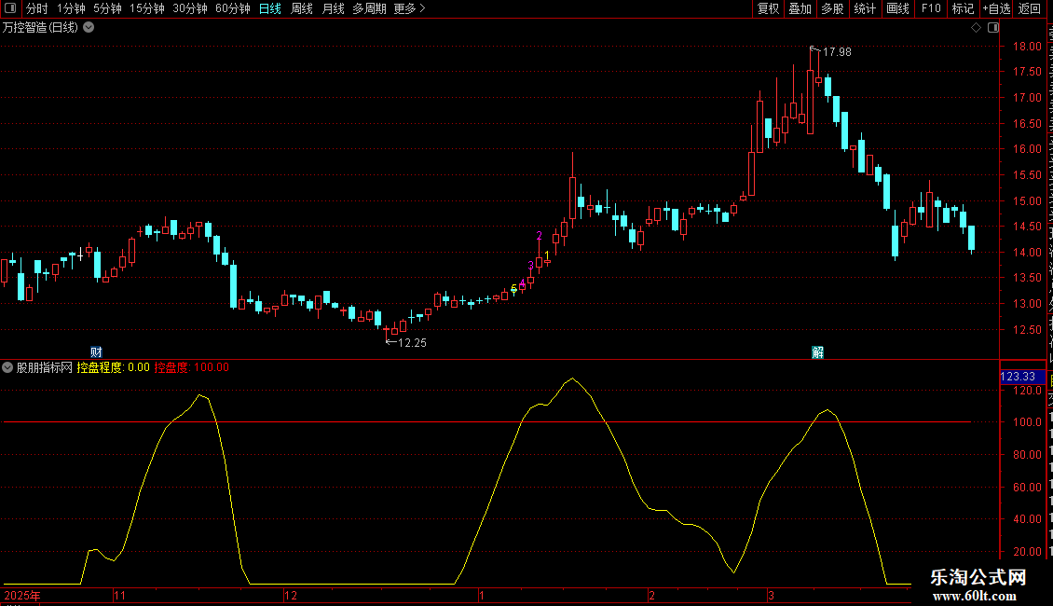The image size is (1053, 606).
Task: Click the 18.00 price axis label
Action: (x=1027, y=47)
